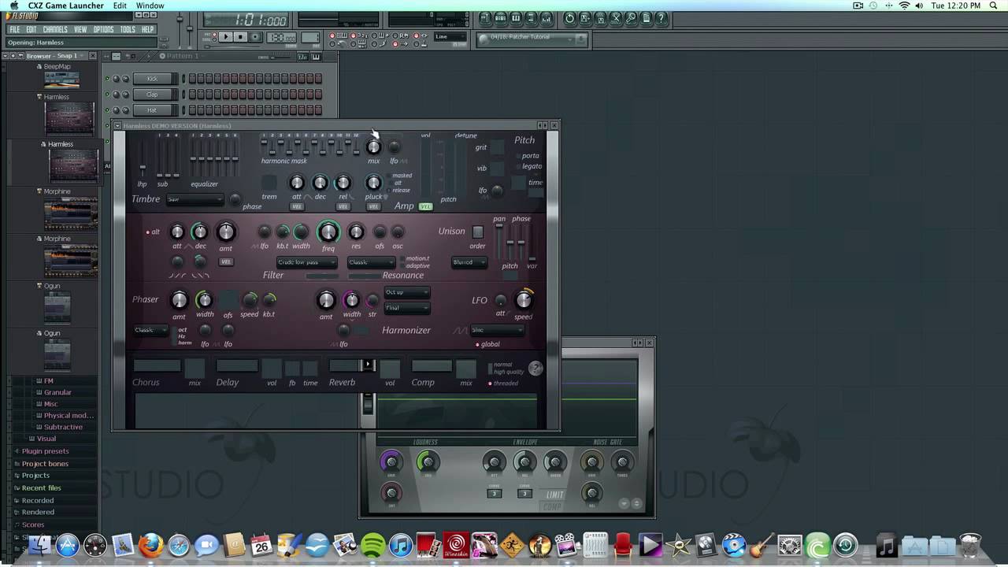This screenshot has height=567, width=1008.
Task: Open the Project bones folder in browser
Action: 45,464
